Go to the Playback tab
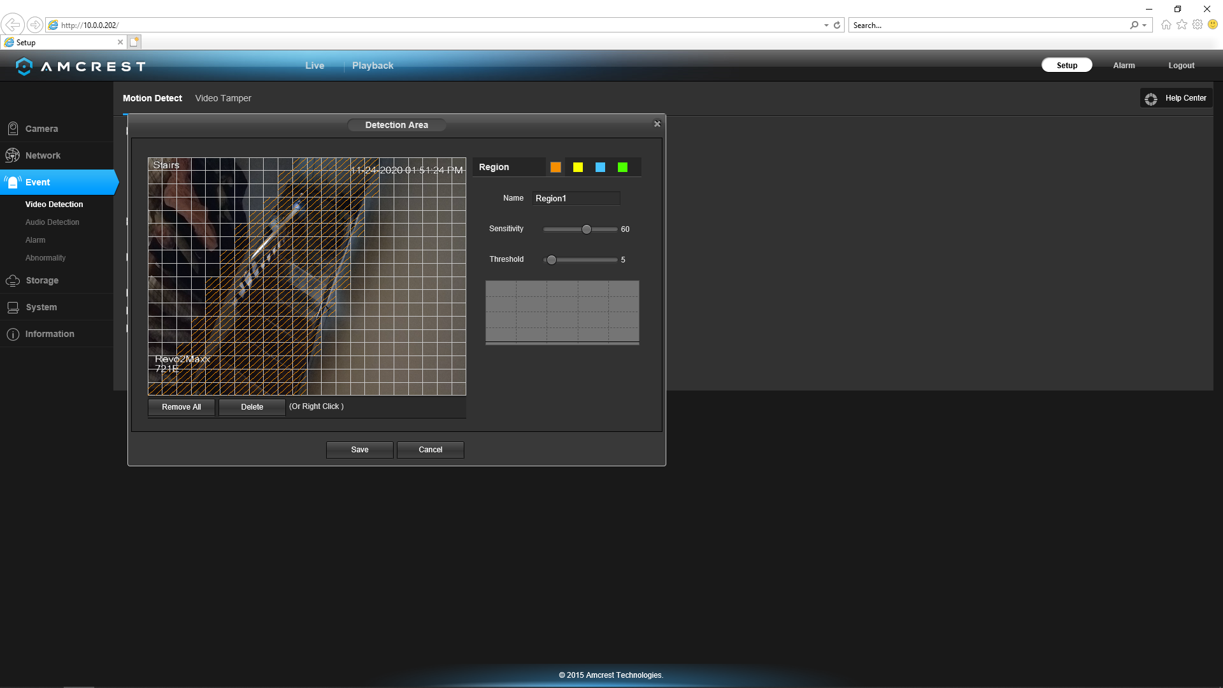 click(373, 66)
